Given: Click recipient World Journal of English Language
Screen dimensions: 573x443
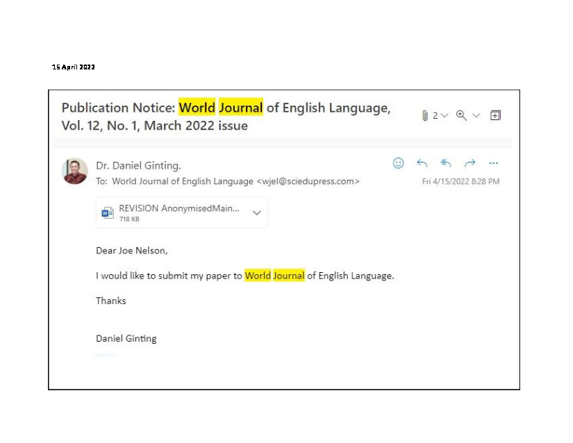Looking at the screenshot, I should click(235, 181).
